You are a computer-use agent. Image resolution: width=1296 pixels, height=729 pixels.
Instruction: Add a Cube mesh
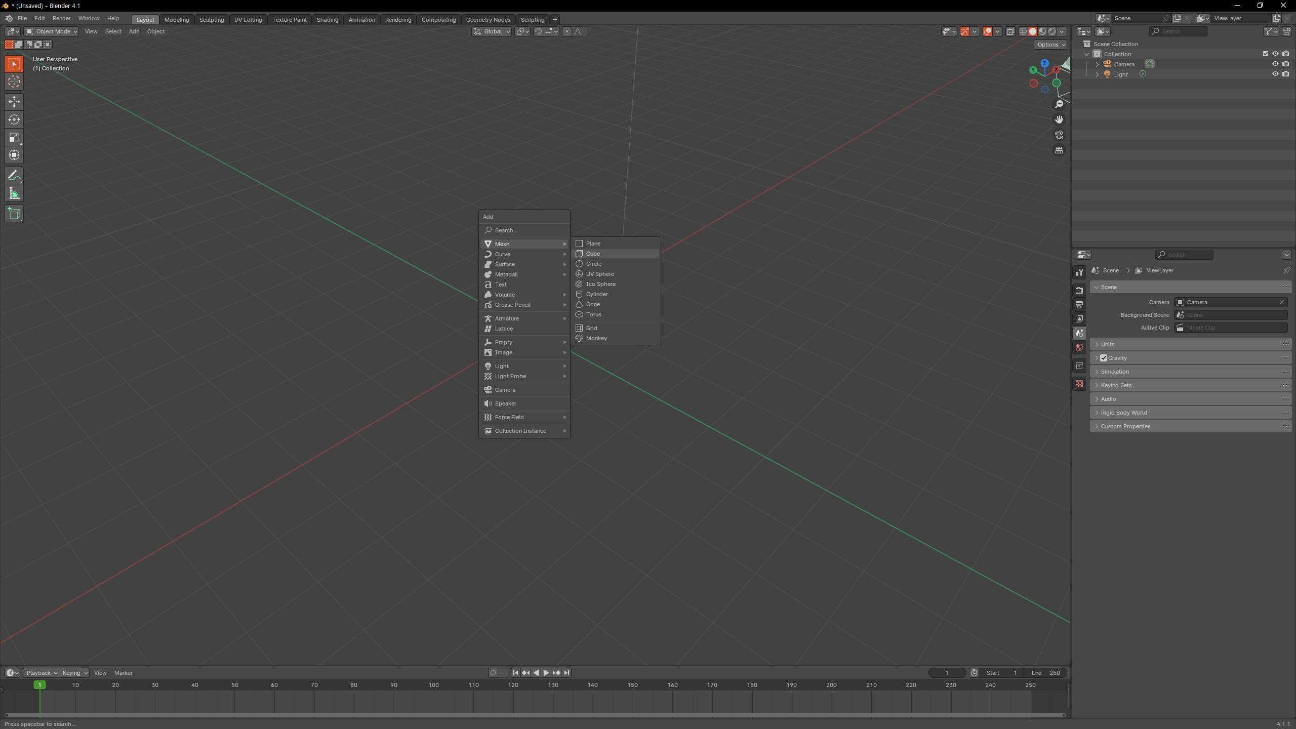[616, 254]
